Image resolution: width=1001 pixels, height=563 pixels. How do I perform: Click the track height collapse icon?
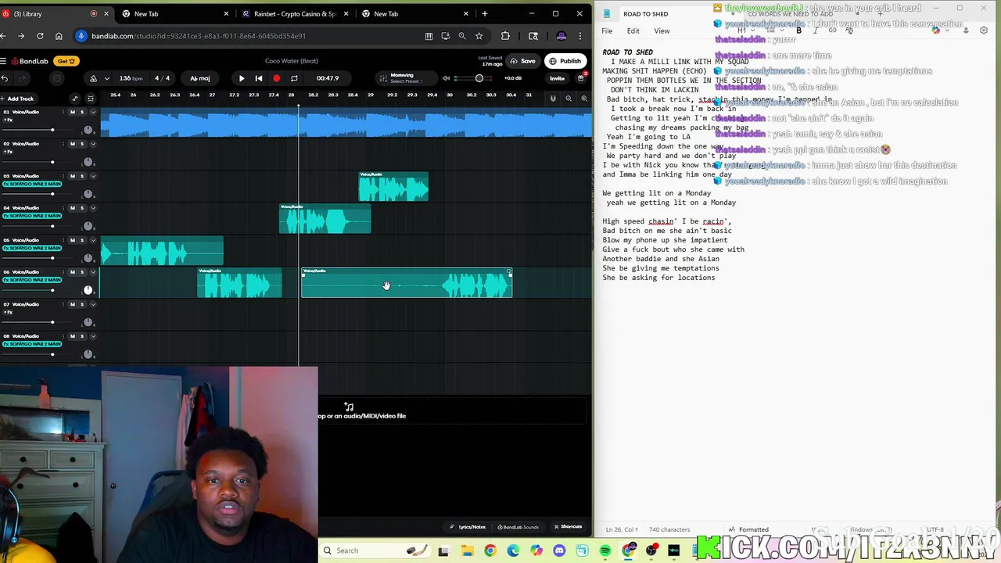[x=91, y=99]
